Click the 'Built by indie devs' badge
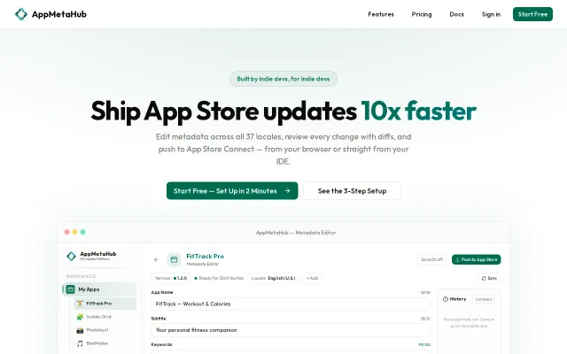This screenshot has width=567, height=354. click(283, 79)
